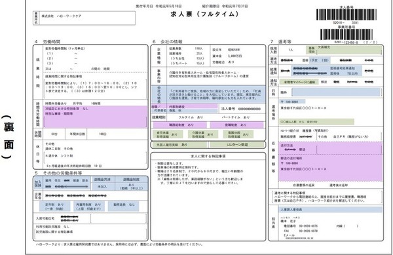Click the 求人に関する特記事項 header
The height and width of the screenshot is (255, 393).
tap(208, 156)
